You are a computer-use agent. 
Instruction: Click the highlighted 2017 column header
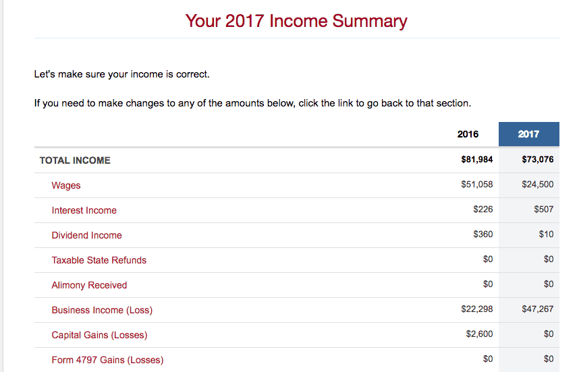pyautogui.click(x=528, y=134)
